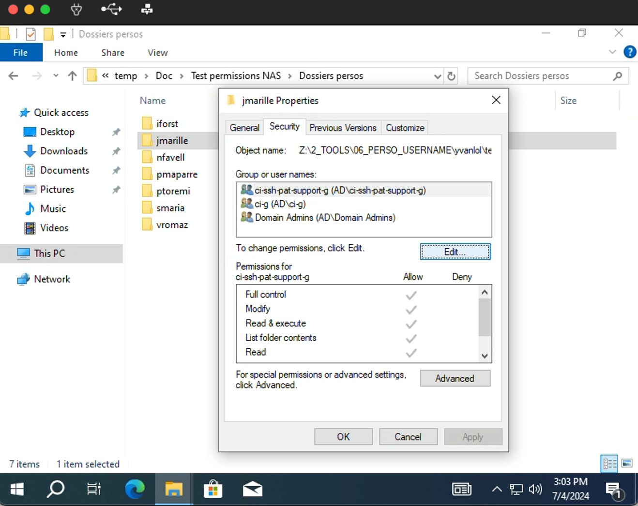Image resolution: width=638 pixels, height=506 pixels.
Task: Click the Back navigation arrow
Action: pos(14,76)
